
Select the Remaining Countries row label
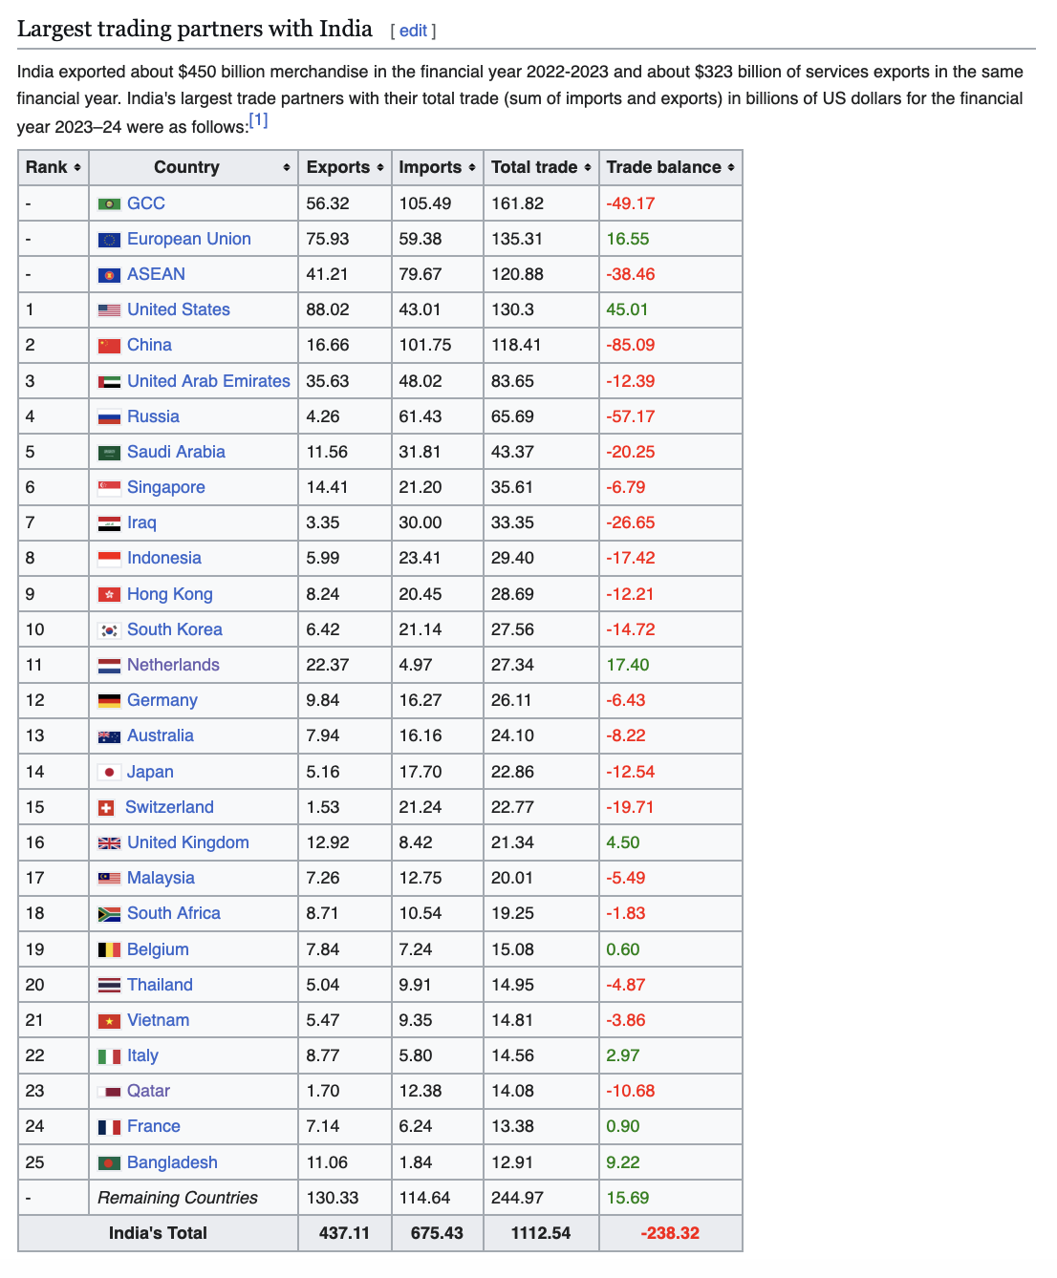[178, 1198]
